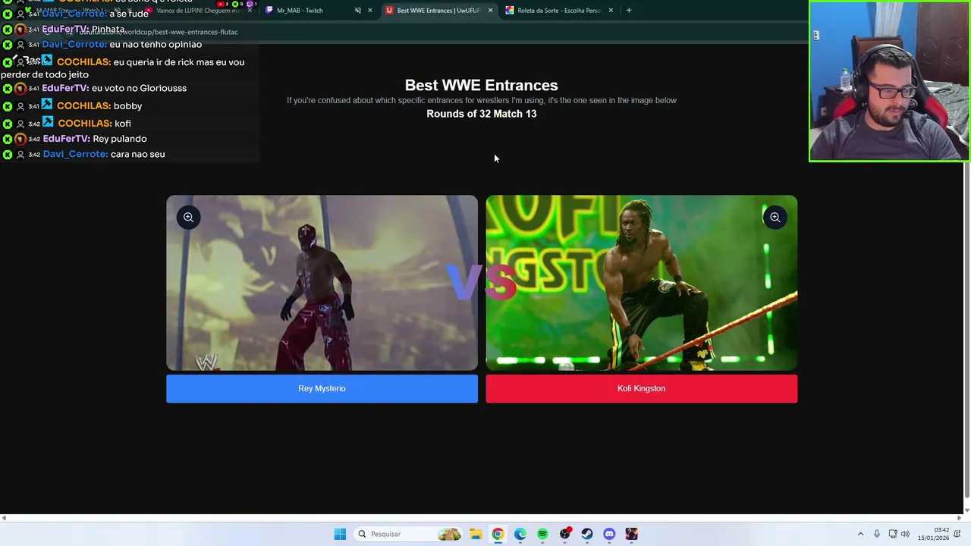Switch to the Mr_MAB Twitch tab
The image size is (971, 546).
pos(300,11)
